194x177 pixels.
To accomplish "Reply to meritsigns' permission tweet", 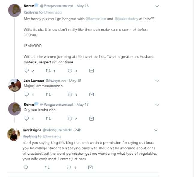I will click(26, 167).
